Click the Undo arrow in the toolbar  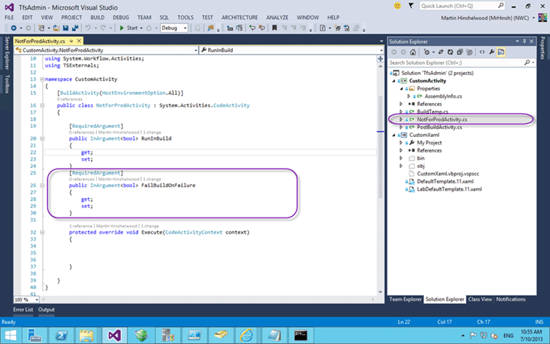[x=88, y=28]
